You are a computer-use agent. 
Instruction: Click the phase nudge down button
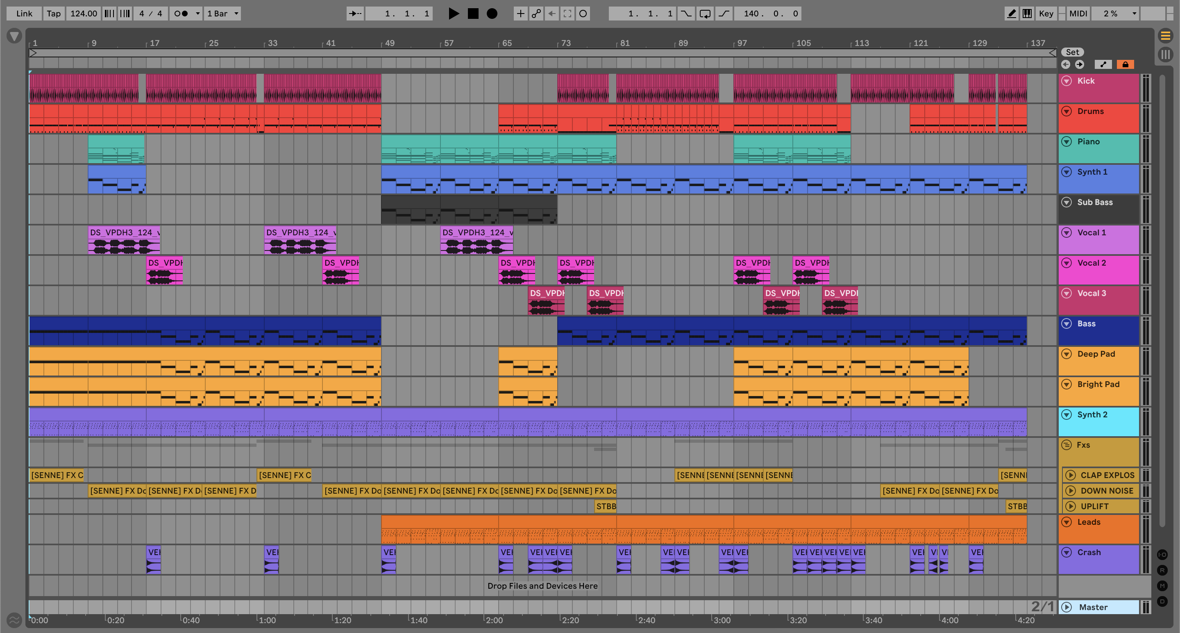[x=109, y=13]
